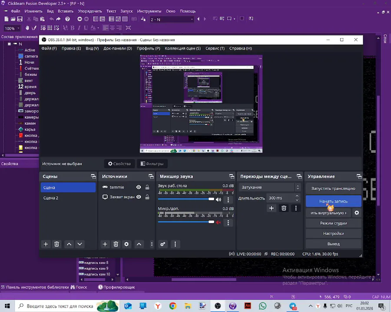Undock the Sources panel

151,176
